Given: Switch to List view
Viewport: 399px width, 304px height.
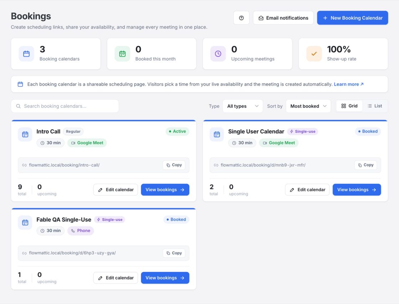Looking at the screenshot, I should (375, 106).
